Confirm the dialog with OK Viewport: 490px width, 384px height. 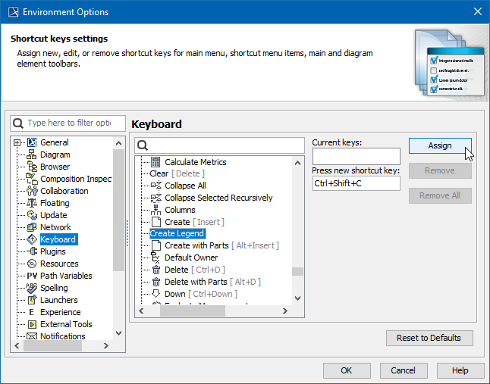pyautogui.click(x=346, y=370)
